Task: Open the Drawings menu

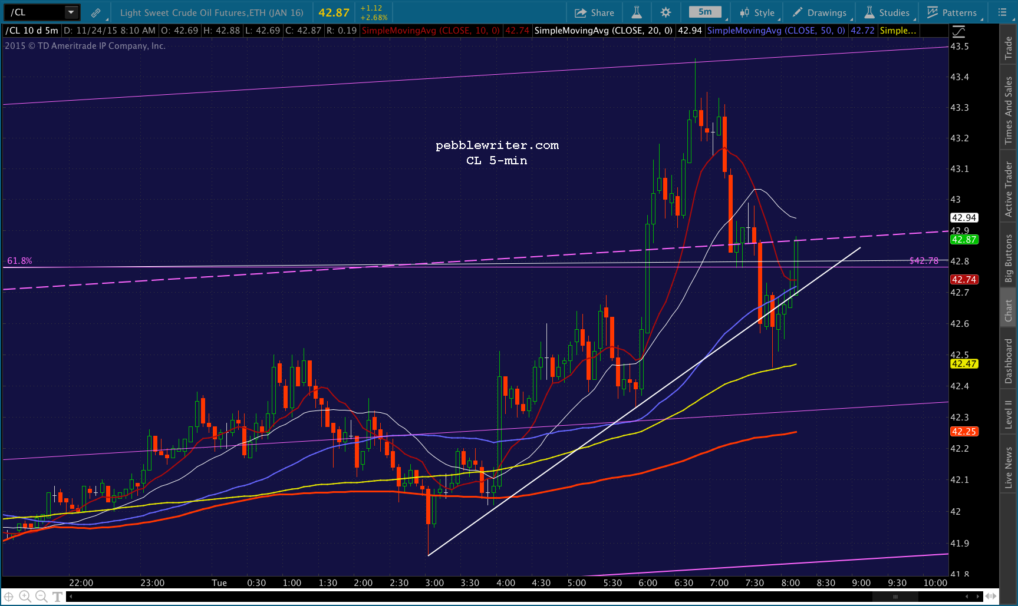Action: pos(820,12)
